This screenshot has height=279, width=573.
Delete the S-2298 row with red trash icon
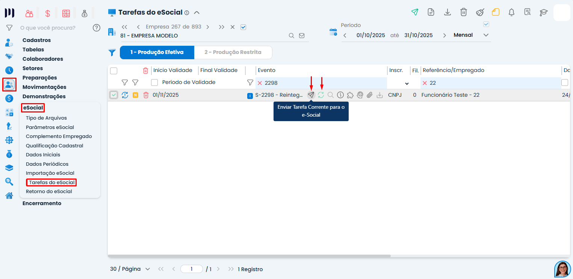[x=146, y=95]
